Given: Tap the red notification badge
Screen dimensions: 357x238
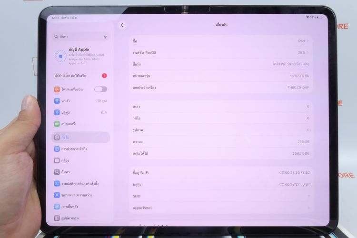Looking at the screenshot, I should [x=104, y=76].
